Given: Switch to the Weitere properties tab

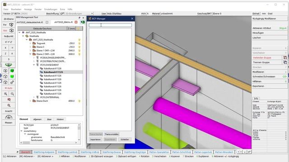Looking at the screenshot, I should (60, 119).
